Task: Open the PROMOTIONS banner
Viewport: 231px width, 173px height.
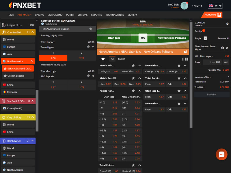Action: tap(212, 15)
